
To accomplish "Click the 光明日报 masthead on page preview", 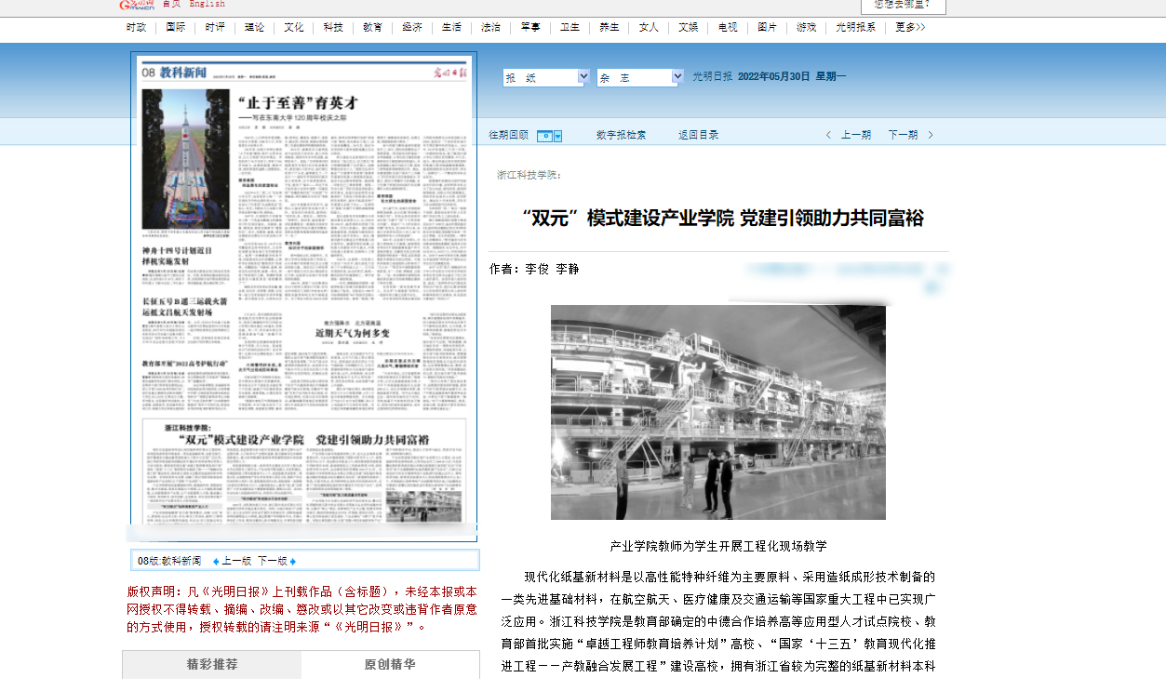I will coord(452,73).
